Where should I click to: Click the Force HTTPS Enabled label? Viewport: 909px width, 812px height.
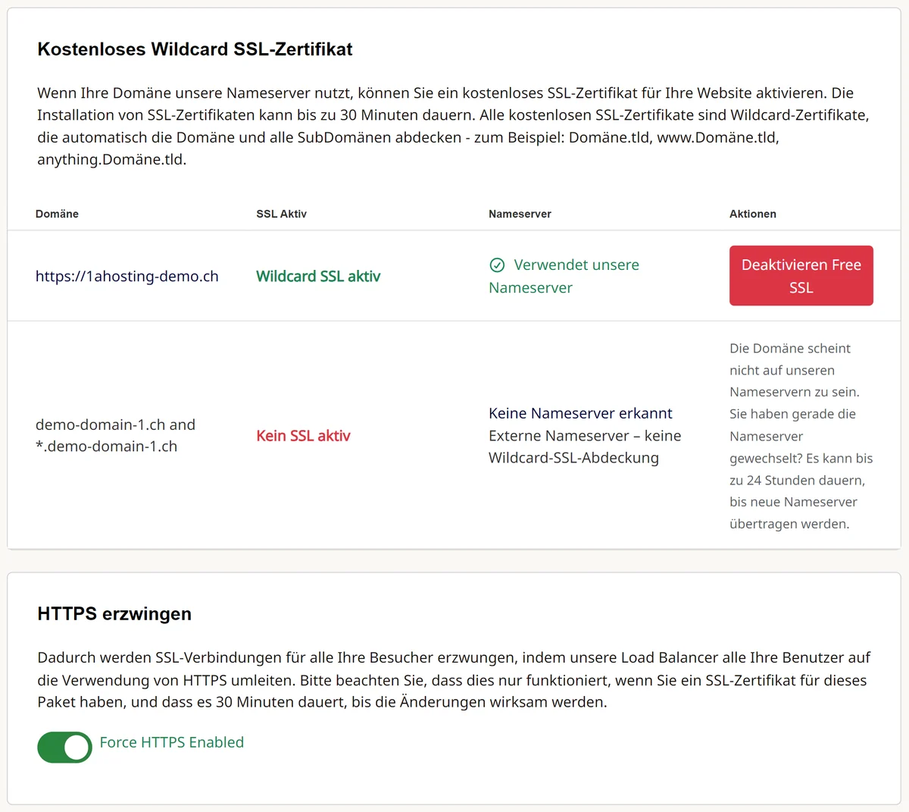tap(172, 742)
